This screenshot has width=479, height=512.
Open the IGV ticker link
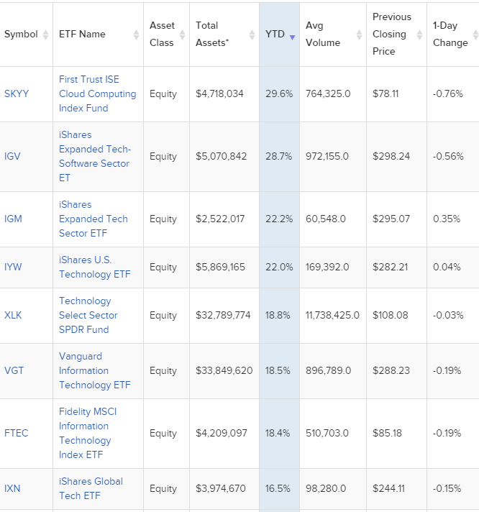click(x=13, y=157)
